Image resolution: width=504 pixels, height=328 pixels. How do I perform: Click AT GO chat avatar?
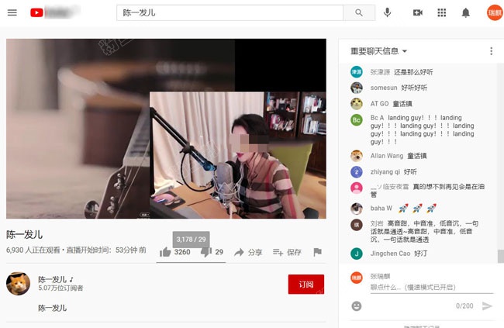tap(356, 104)
